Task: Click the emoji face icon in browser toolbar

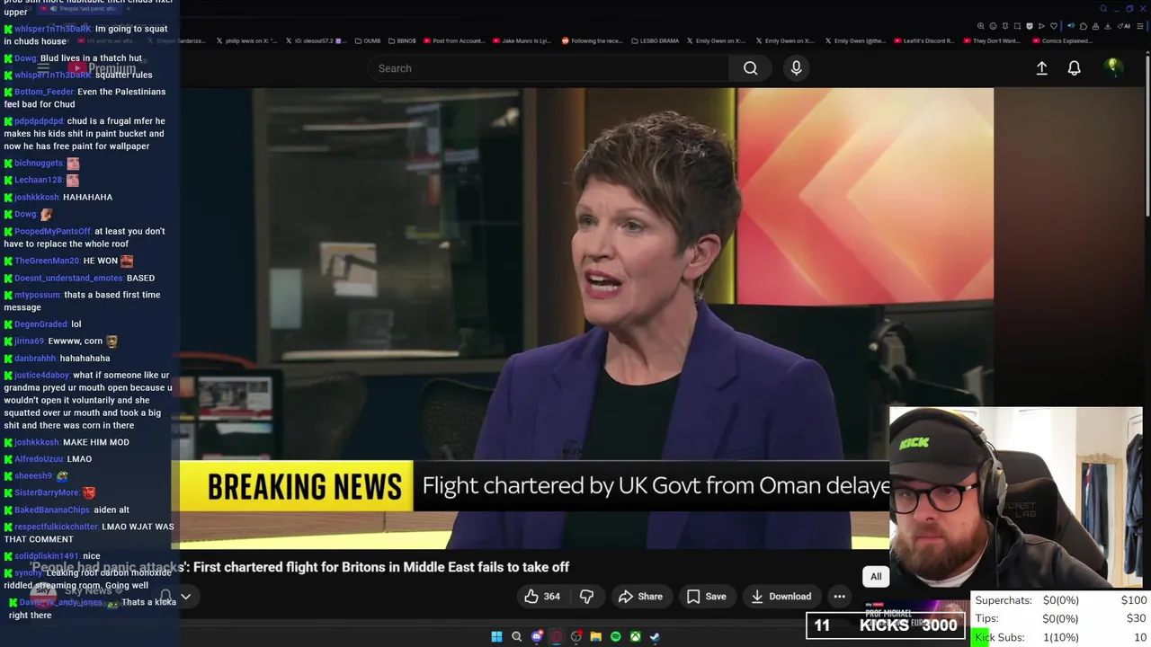Action: [x=993, y=26]
